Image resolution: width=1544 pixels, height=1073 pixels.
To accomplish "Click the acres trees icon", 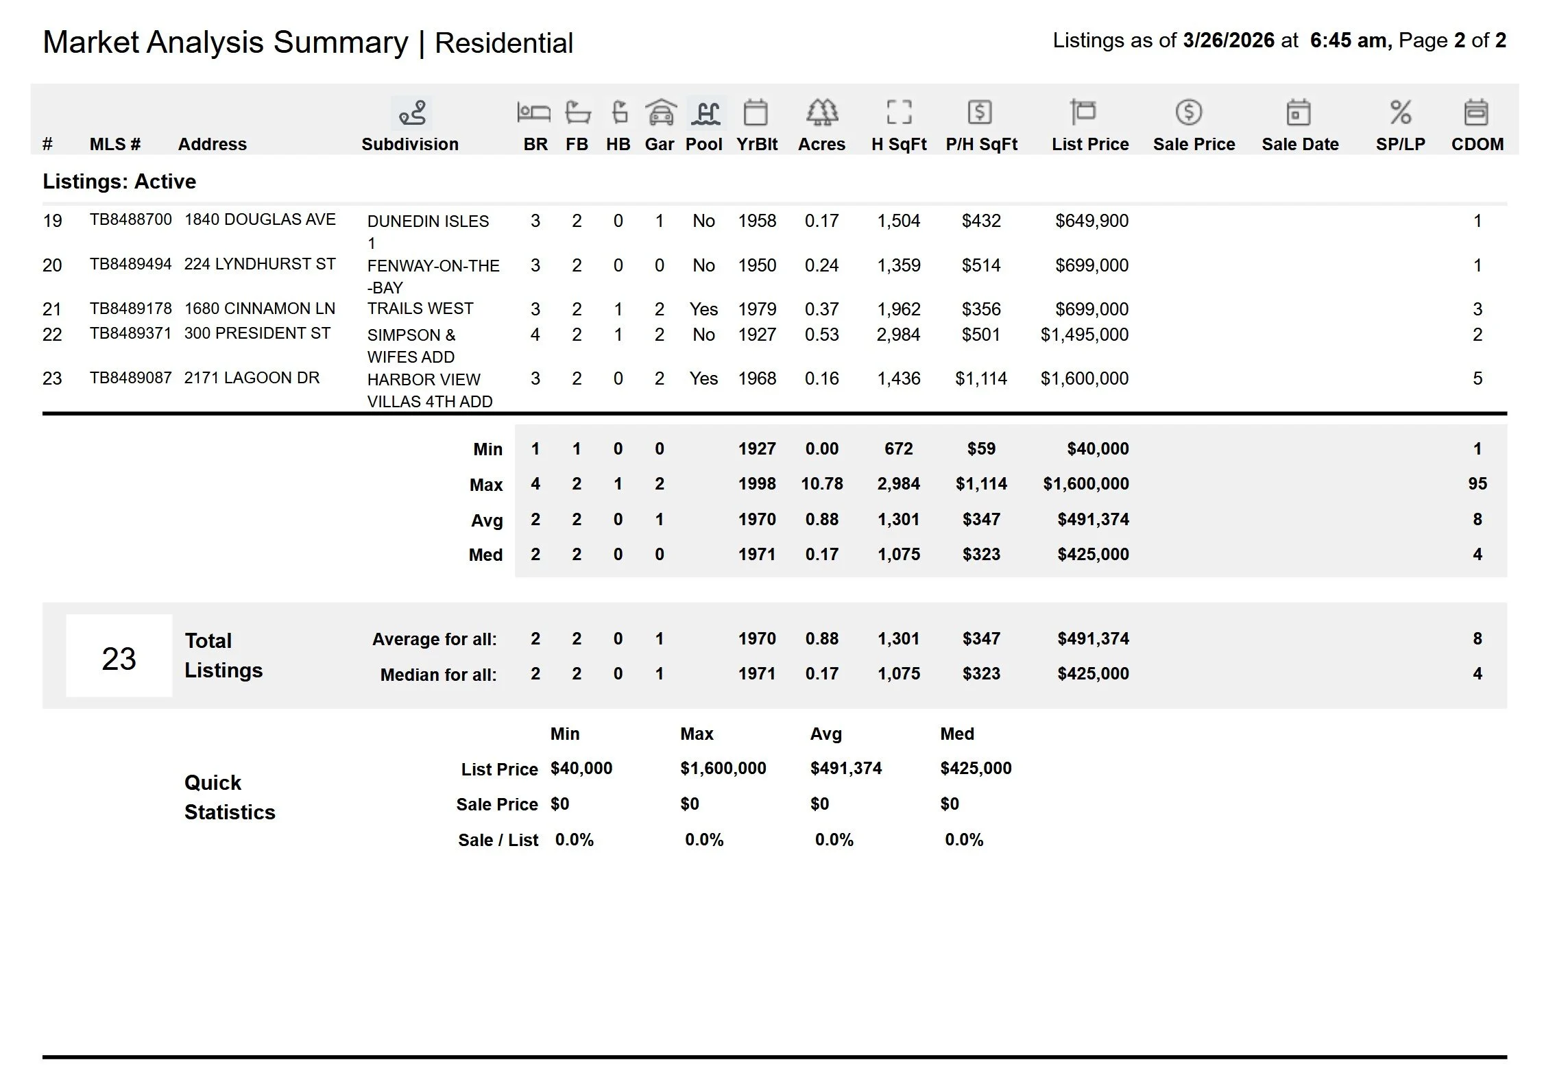I will tap(821, 112).
